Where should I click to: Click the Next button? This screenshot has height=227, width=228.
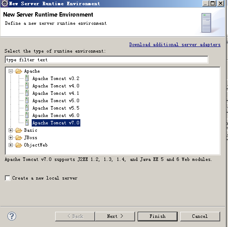point(115,216)
